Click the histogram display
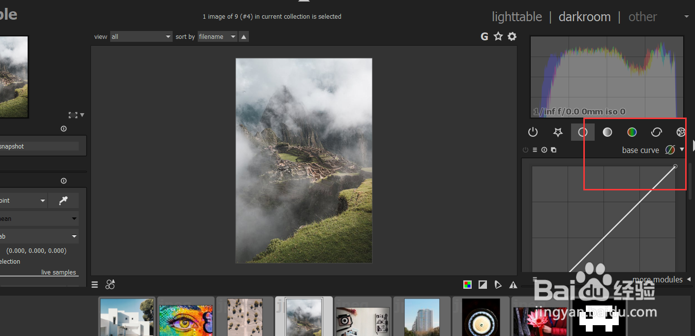695x336 pixels. click(607, 77)
